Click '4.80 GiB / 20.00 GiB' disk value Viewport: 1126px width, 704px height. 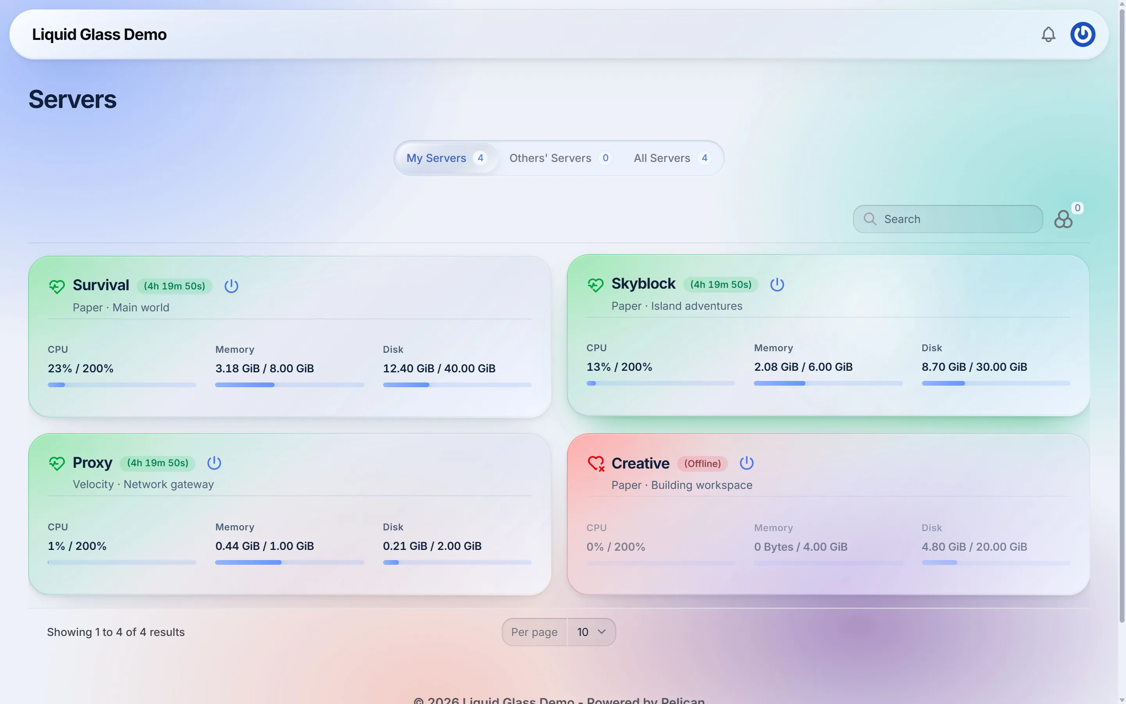974,547
